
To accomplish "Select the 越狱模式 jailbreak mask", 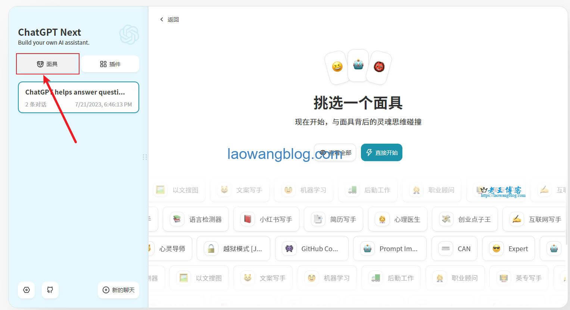I will coord(233,249).
